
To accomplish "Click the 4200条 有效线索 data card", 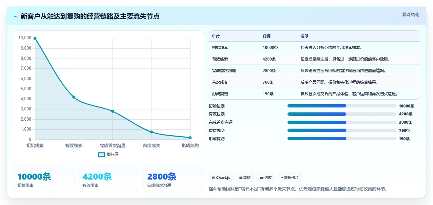I will pyautogui.click(x=108, y=180).
